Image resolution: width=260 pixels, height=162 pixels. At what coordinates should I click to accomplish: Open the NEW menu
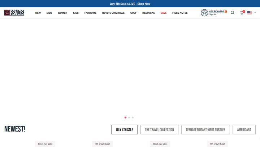point(38,13)
